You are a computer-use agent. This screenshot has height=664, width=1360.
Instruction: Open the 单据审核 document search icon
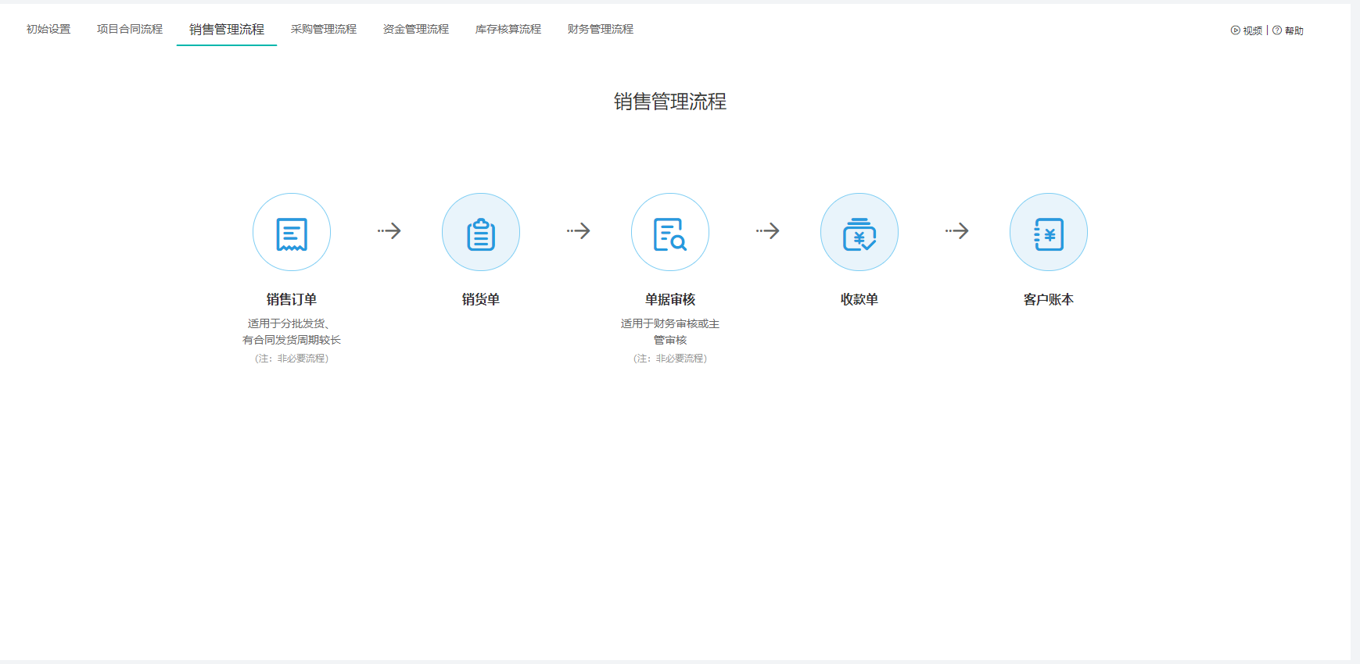(x=670, y=232)
